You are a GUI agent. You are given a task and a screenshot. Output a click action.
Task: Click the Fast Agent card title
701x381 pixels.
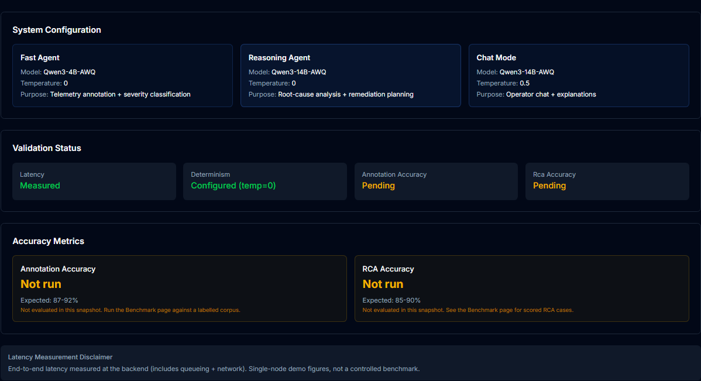[x=40, y=58]
